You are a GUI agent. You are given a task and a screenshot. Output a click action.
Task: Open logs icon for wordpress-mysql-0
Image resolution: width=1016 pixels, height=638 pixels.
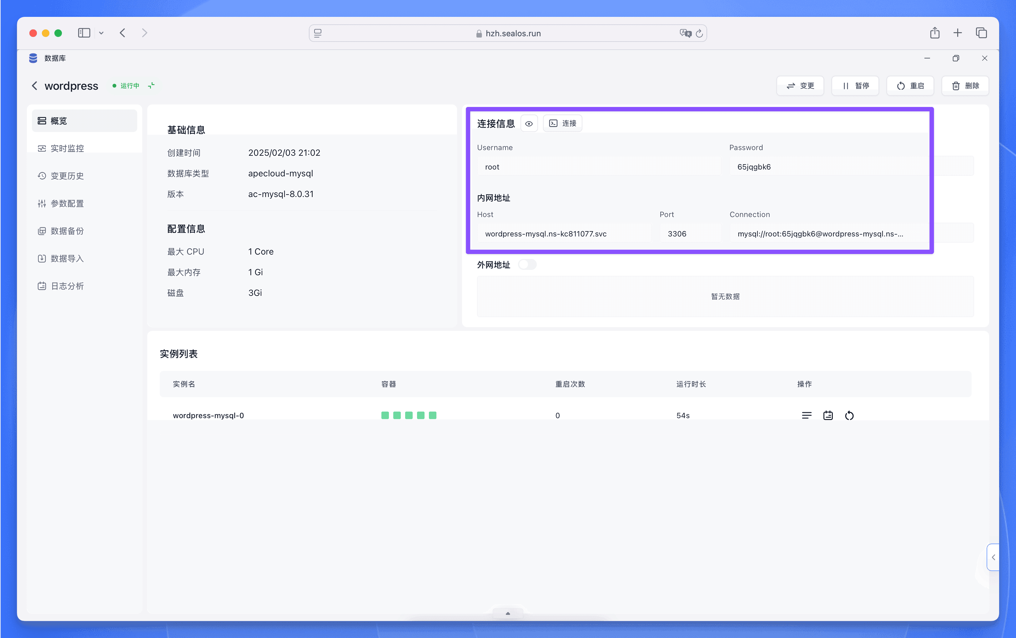[x=828, y=416]
